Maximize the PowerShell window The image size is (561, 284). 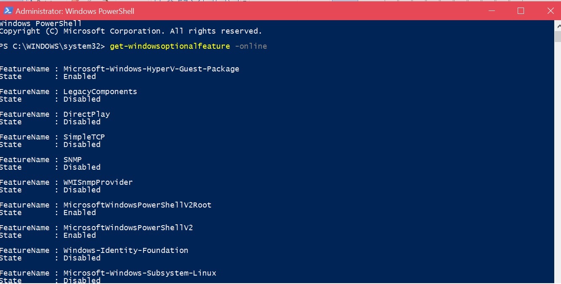[x=521, y=11]
